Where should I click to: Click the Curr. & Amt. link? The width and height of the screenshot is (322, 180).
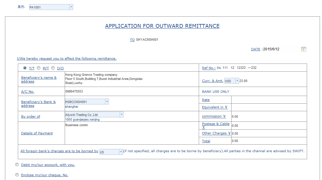click(213, 81)
